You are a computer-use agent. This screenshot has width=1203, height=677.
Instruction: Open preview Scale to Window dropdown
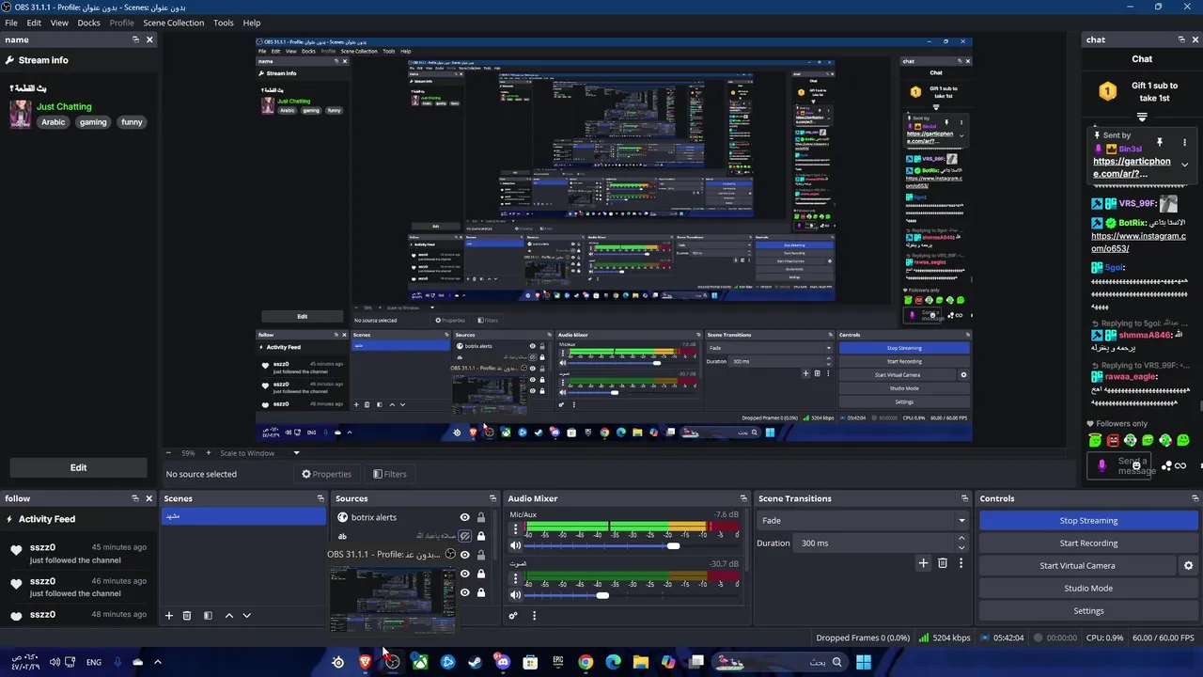tap(296, 453)
